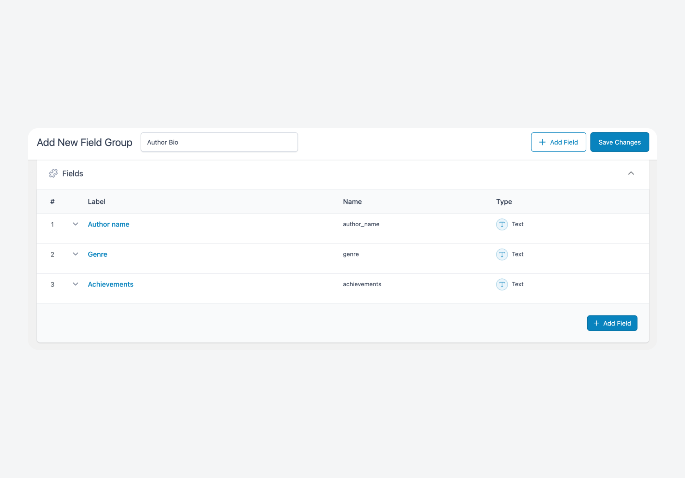The width and height of the screenshot is (685, 478).
Task: Collapse the Fields panel with caret
Action: [x=631, y=174]
